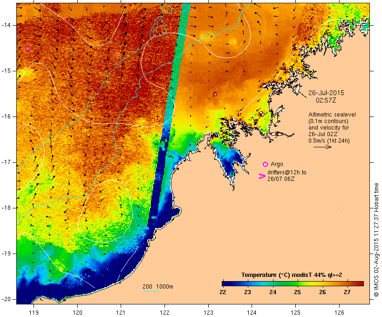
Task: Click the 0.5m/s velocity scale arrow
Action: [322, 147]
